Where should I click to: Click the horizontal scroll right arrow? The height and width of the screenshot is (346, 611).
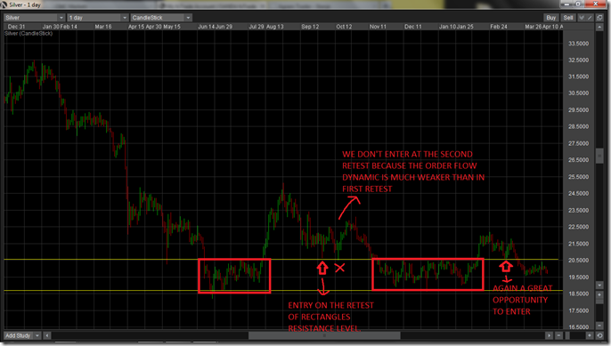pyautogui.click(x=549, y=335)
